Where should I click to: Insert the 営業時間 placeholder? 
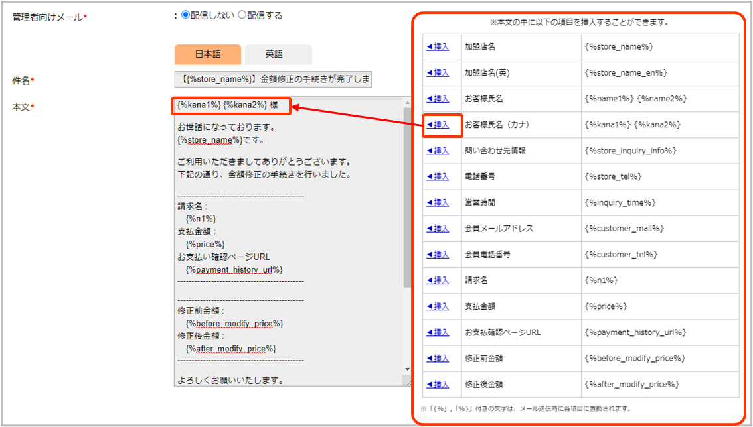point(438,202)
